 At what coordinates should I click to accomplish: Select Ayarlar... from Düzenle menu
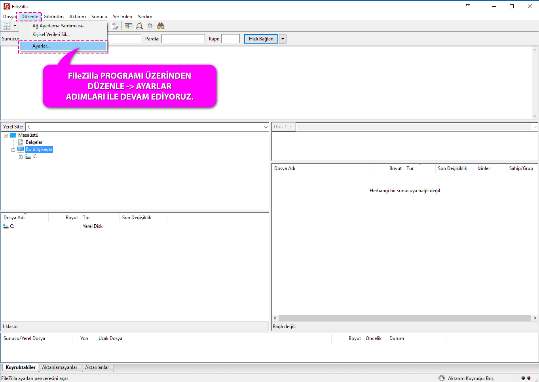tap(42, 46)
